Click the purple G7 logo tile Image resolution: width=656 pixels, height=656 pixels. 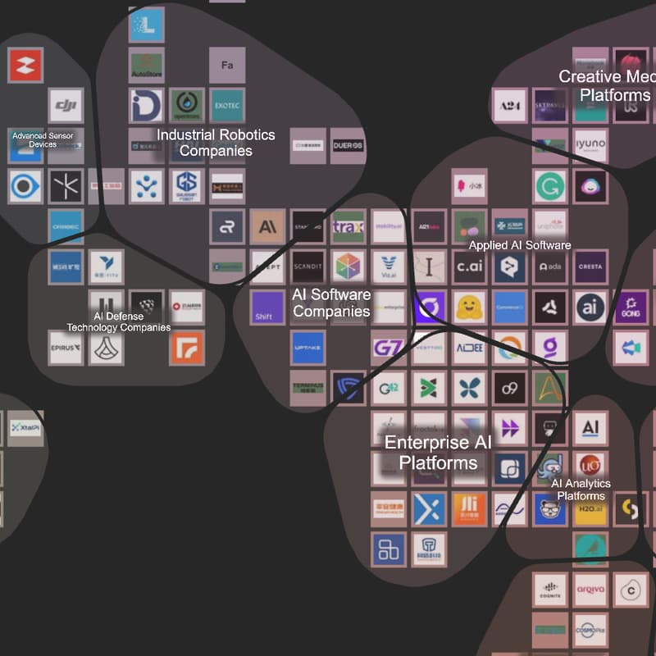pyautogui.click(x=389, y=347)
